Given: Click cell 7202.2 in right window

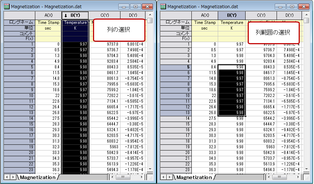Looking at the screenshot, I should coord(261,96).
